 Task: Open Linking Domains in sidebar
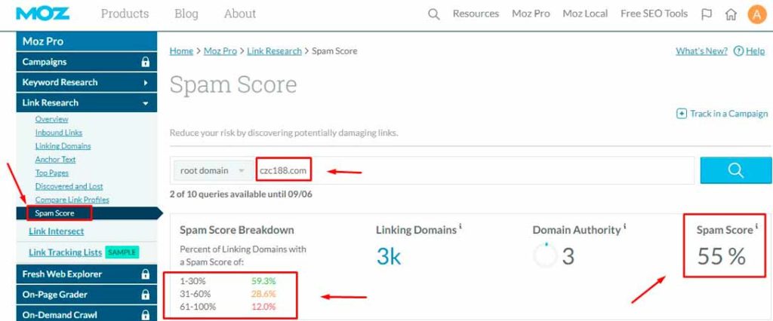point(63,146)
